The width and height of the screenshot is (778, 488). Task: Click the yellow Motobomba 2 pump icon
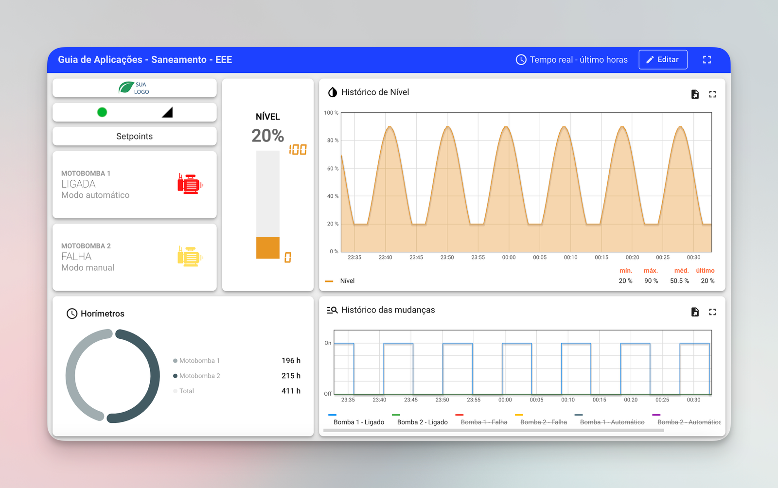[x=190, y=257]
